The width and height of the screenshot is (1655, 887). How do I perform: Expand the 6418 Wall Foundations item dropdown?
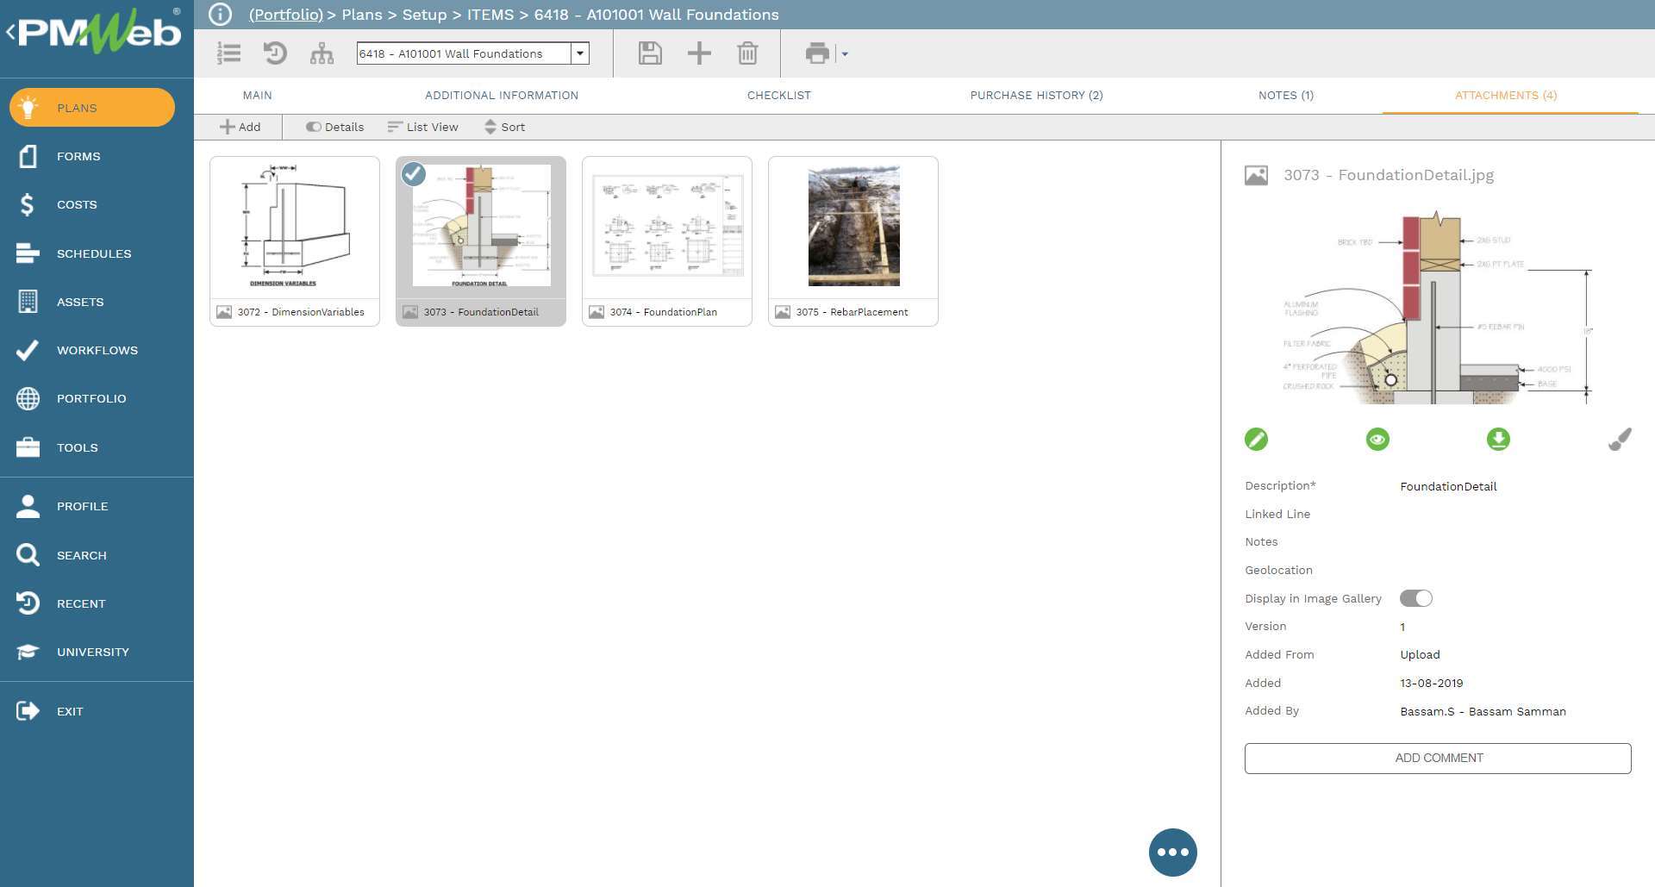580,53
